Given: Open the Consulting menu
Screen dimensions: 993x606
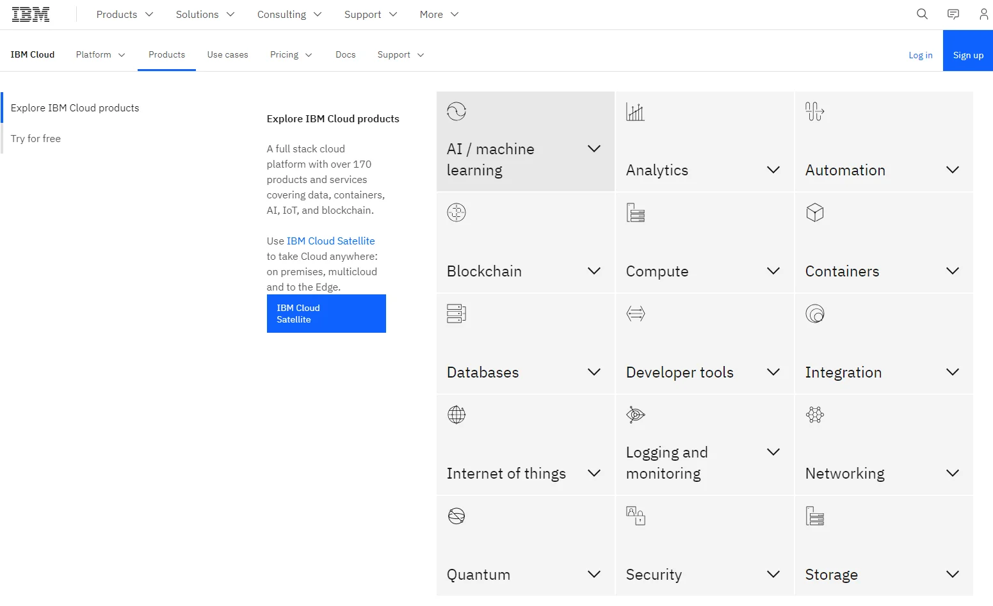Looking at the screenshot, I should point(289,14).
